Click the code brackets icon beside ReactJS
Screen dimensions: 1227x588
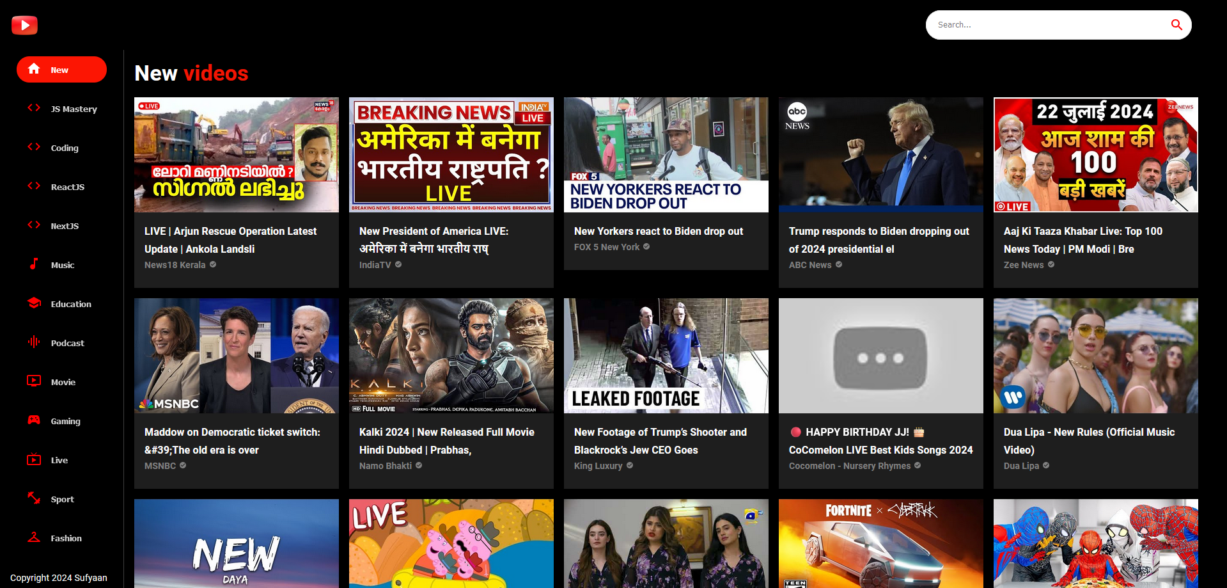(x=34, y=186)
